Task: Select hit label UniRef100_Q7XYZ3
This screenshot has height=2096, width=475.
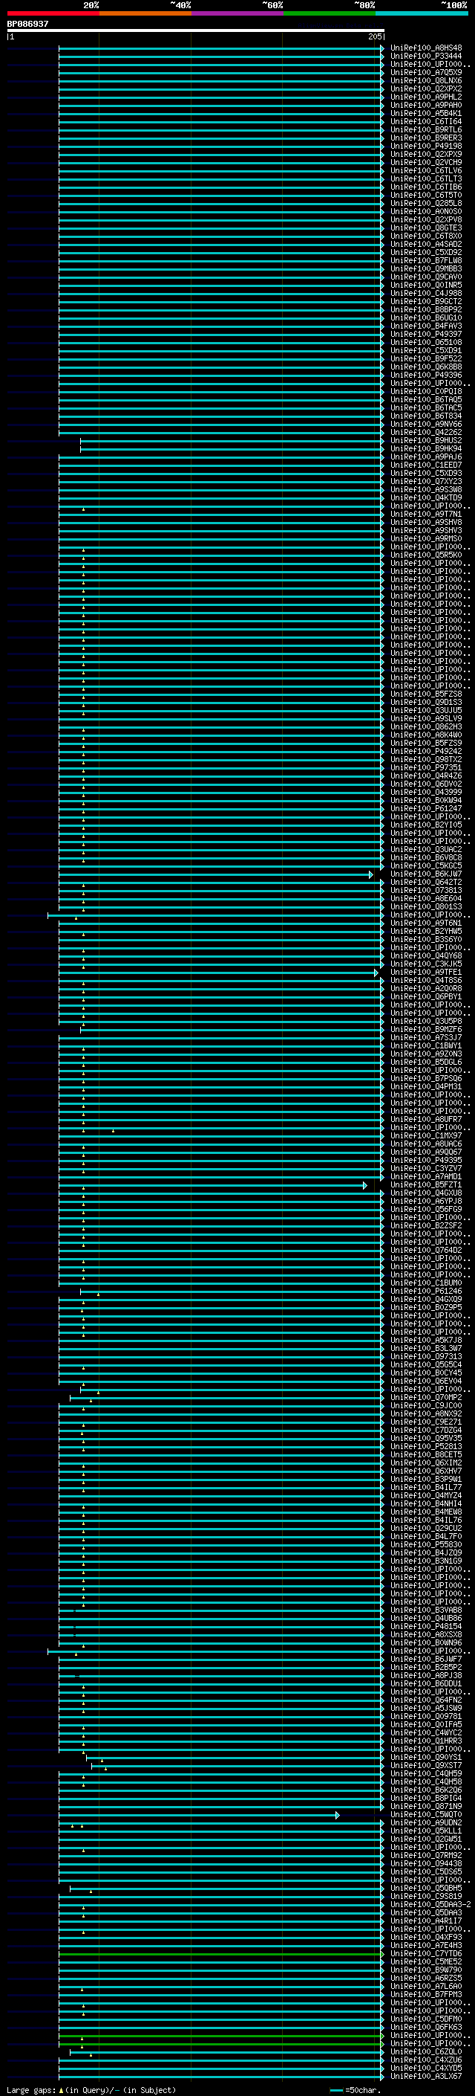Action: (x=426, y=482)
